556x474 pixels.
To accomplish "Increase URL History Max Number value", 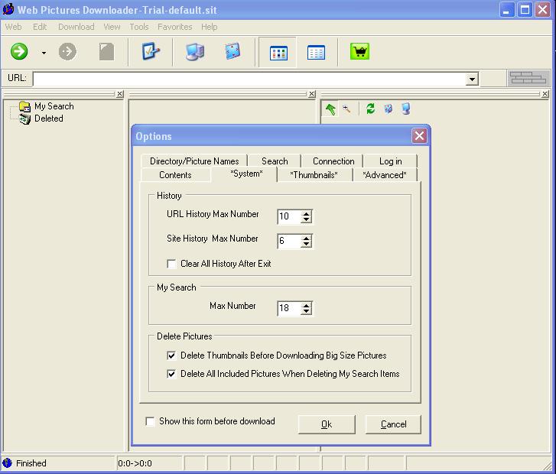I will 306,213.
